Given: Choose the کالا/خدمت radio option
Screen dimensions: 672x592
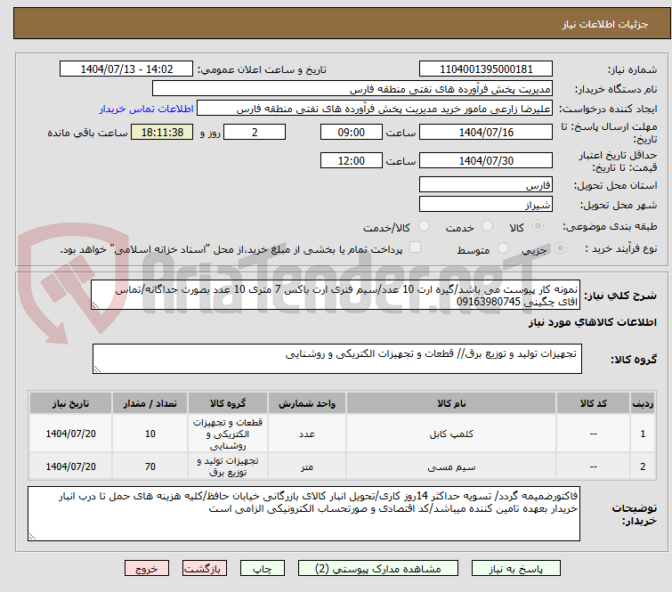Looking at the screenshot, I should (424, 227).
